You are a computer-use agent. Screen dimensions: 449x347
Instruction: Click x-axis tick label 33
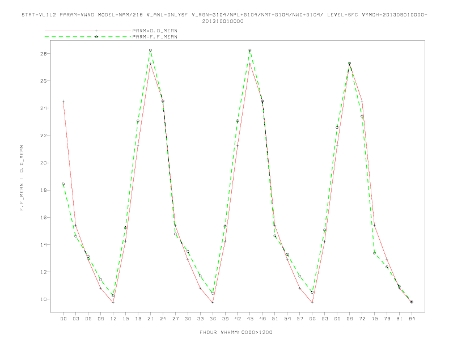[200, 319]
